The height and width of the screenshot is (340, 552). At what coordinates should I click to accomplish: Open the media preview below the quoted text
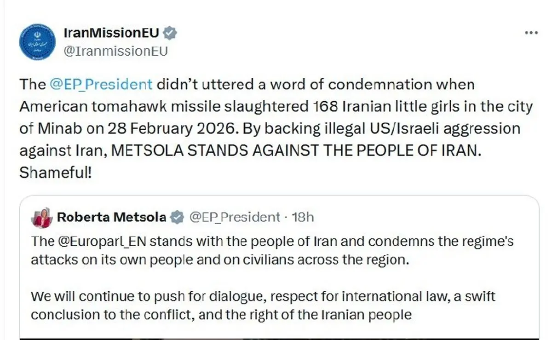(278, 338)
